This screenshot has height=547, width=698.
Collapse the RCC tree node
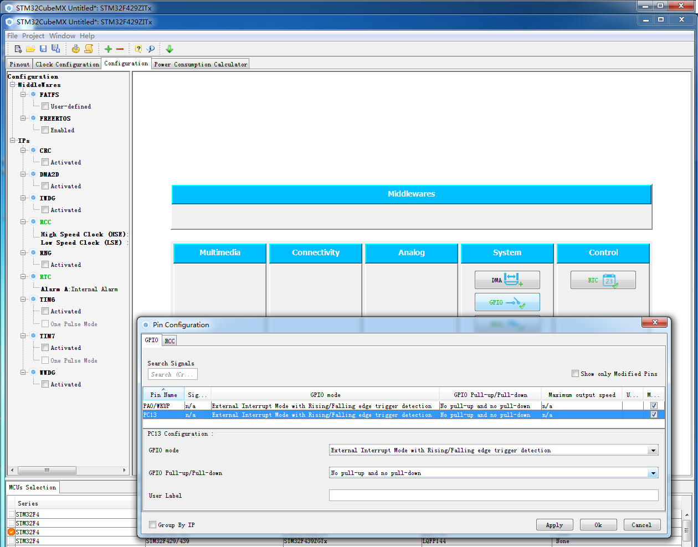pos(23,222)
